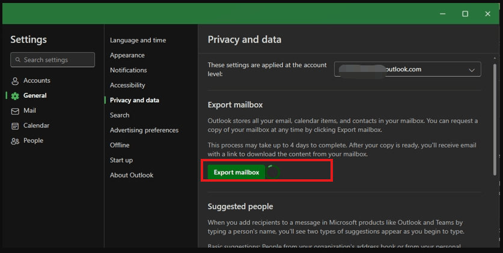Show About Outlook page
The width and height of the screenshot is (503, 253).
pos(132,175)
